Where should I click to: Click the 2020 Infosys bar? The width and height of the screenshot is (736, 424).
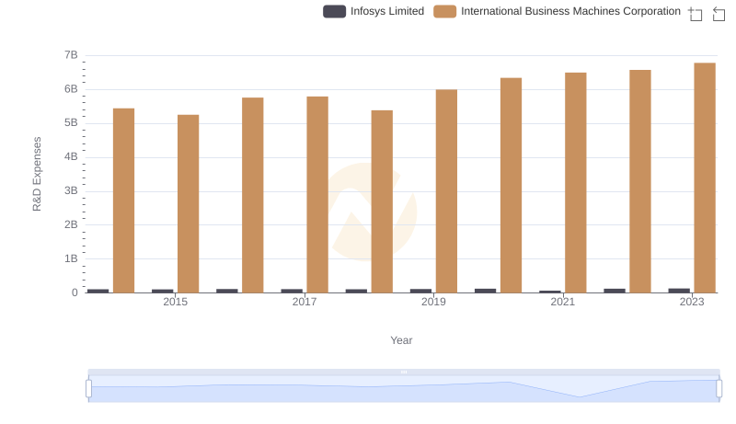pyautogui.click(x=486, y=291)
